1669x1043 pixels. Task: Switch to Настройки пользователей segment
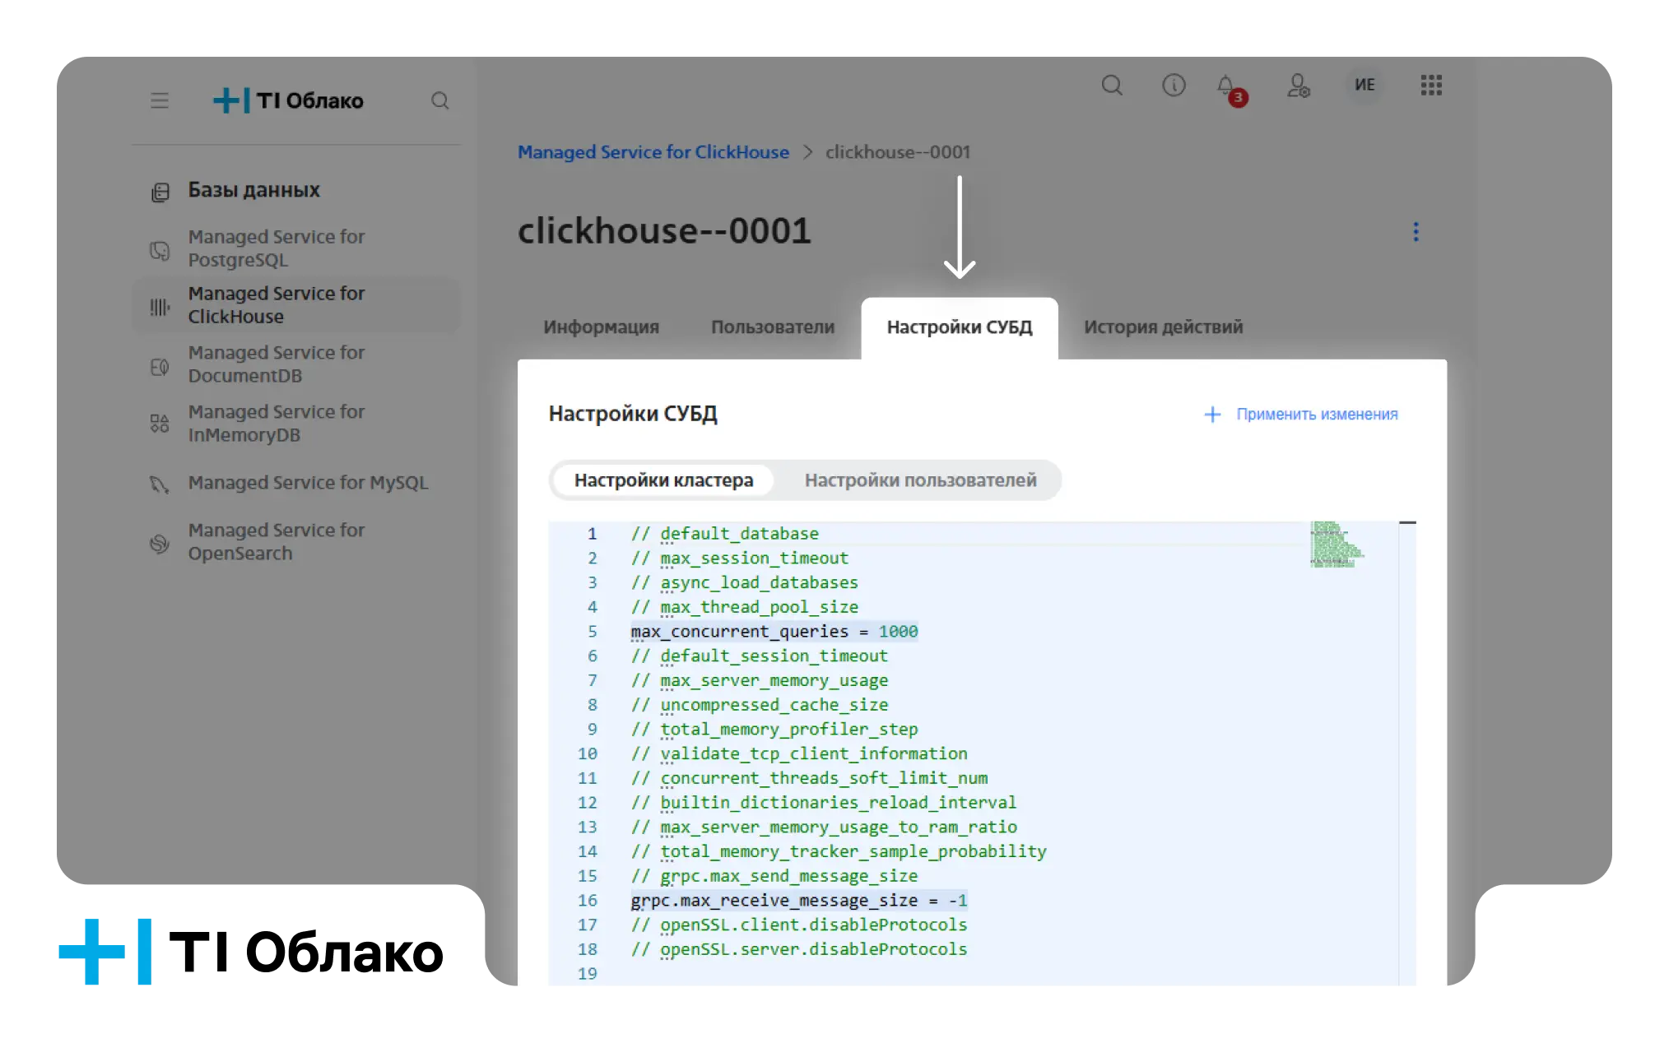(x=920, y=480)
